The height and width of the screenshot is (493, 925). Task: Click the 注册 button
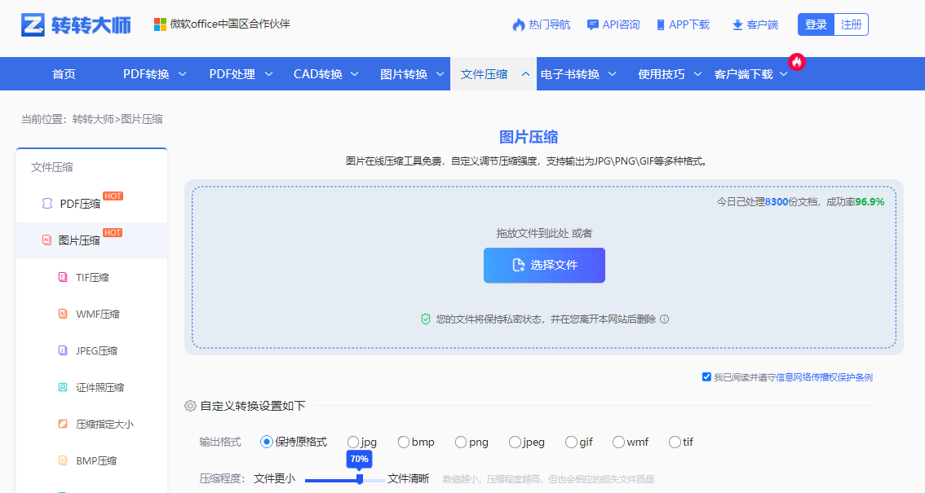[x=852, y=24]
